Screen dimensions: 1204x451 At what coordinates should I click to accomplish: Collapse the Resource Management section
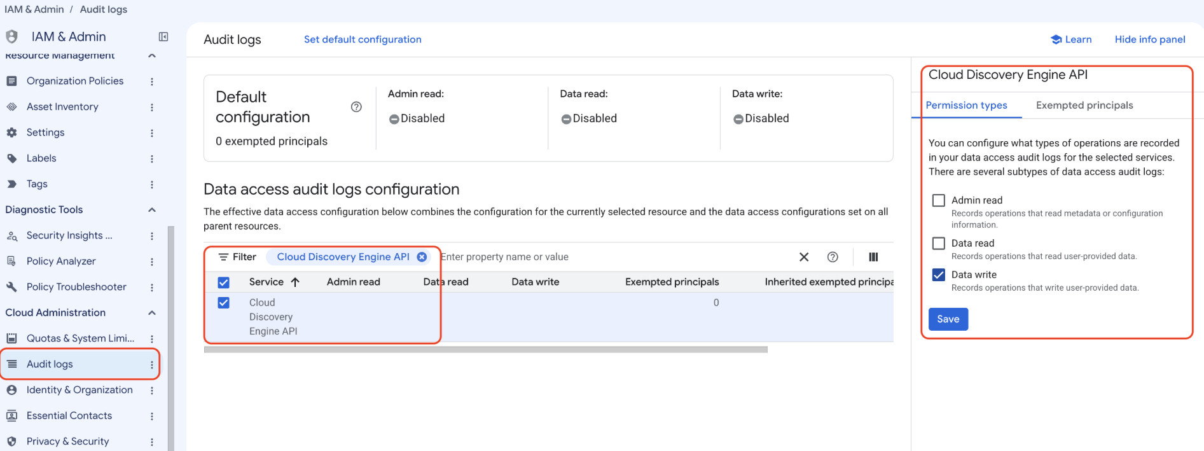pyautogui.click(x=152, y=56)
